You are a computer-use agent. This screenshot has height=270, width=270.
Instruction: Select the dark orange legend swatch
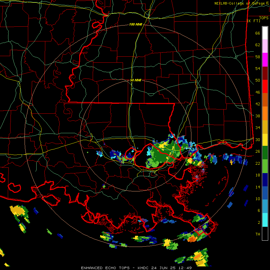pyautogui.click(x=265, y=100)
